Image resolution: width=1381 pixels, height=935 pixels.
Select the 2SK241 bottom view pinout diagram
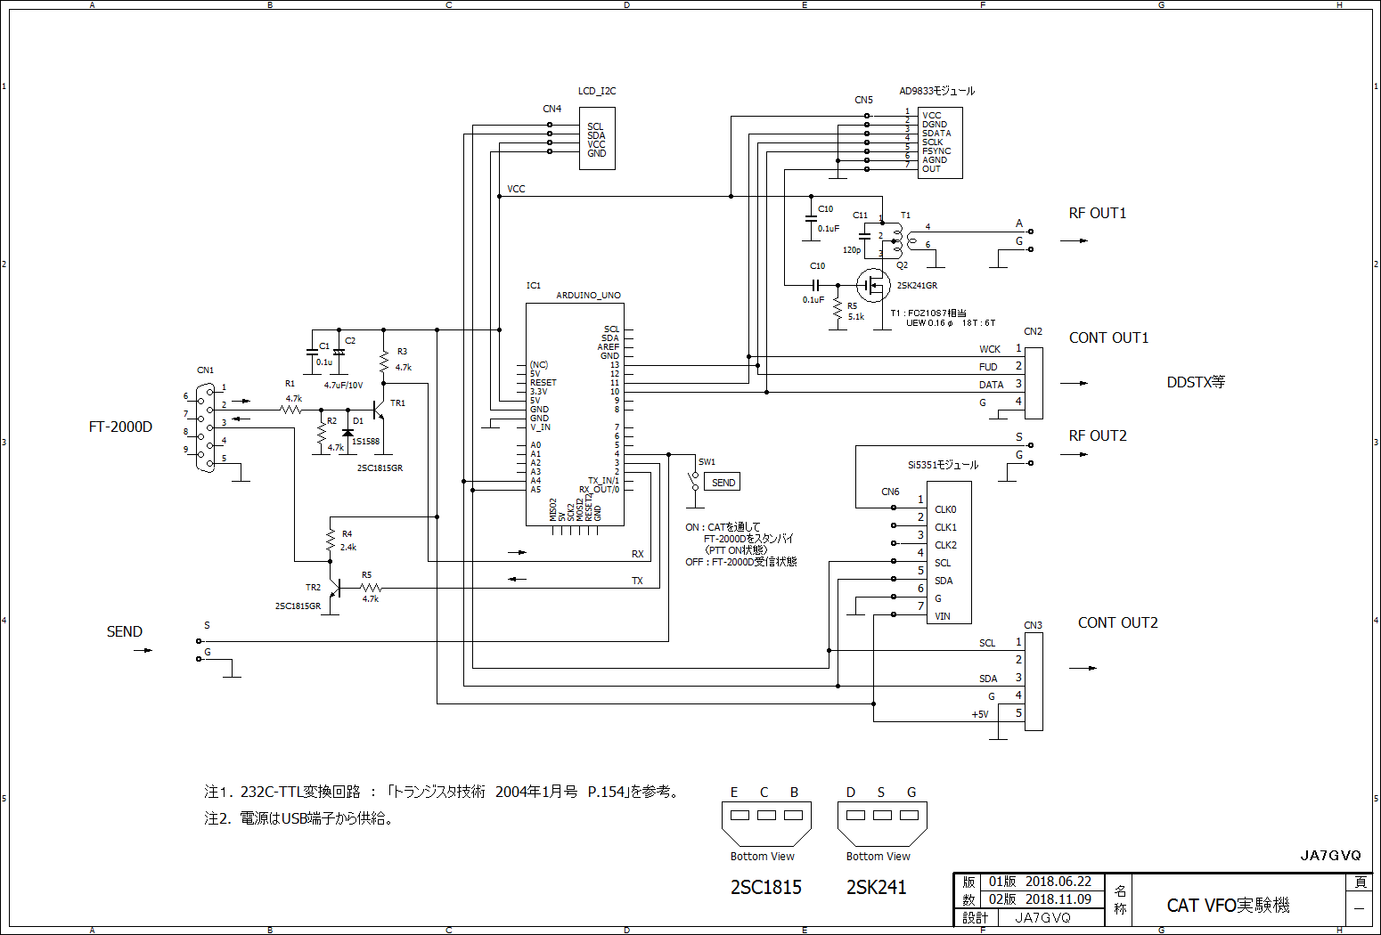click(x=882, y=823)
